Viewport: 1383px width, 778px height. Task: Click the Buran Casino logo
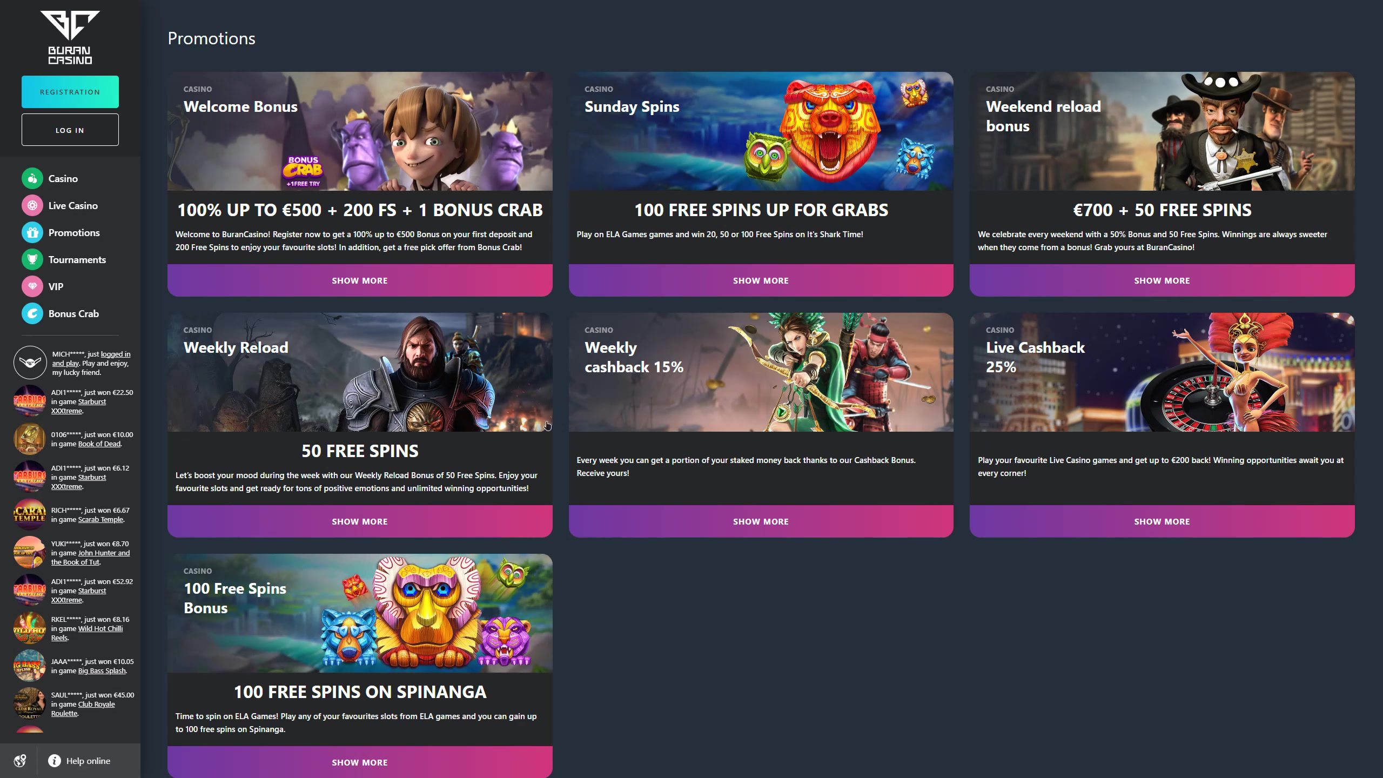70,38
